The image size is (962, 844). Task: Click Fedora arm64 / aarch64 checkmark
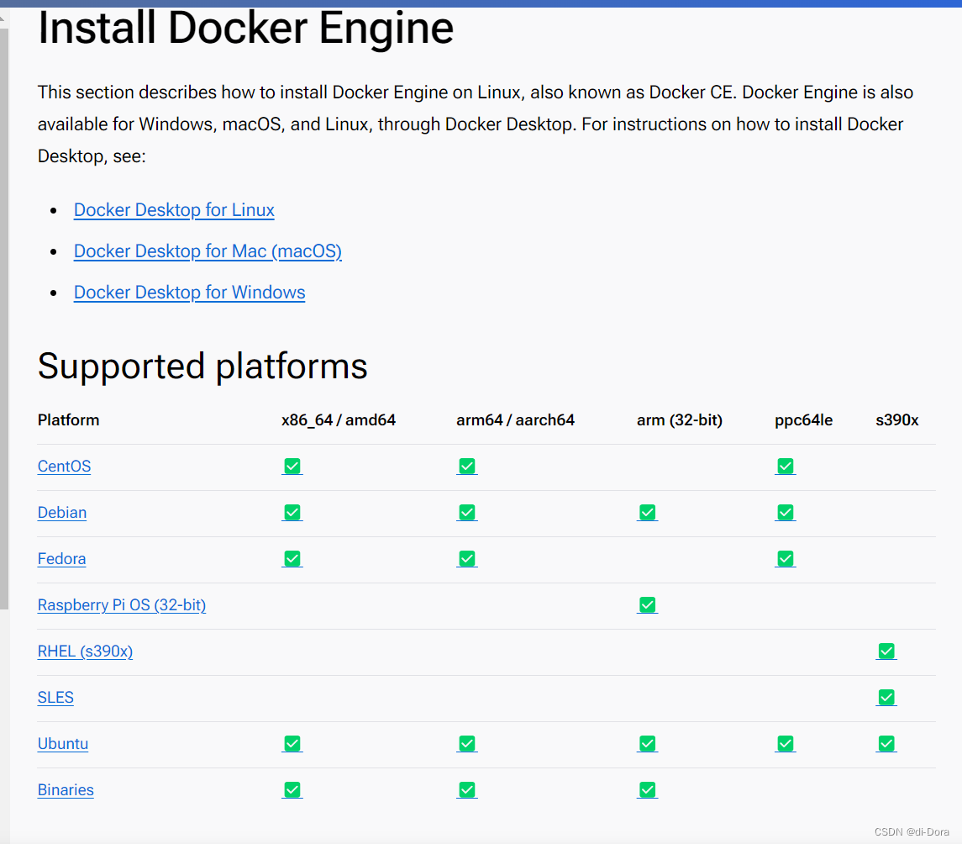467,558
